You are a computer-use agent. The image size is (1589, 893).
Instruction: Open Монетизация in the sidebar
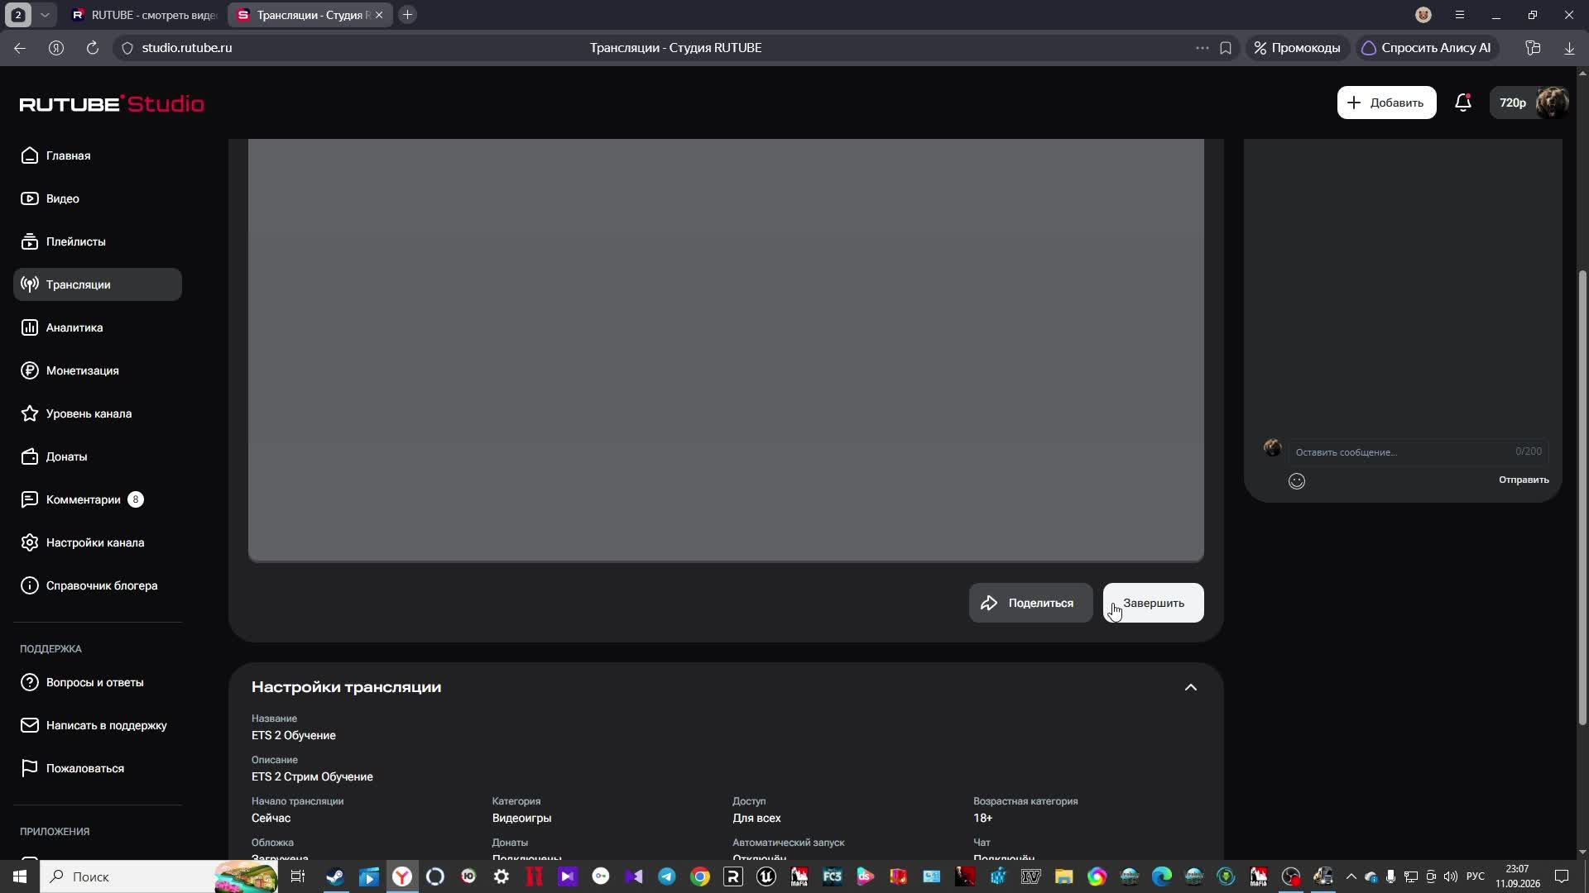tap(98, 370)
